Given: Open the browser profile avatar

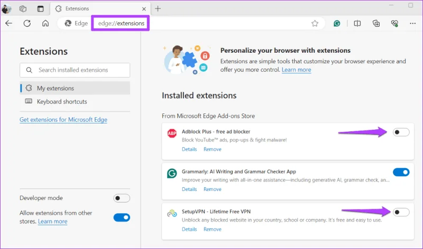Looking at the screenshot, I should (x=6, y=9).
